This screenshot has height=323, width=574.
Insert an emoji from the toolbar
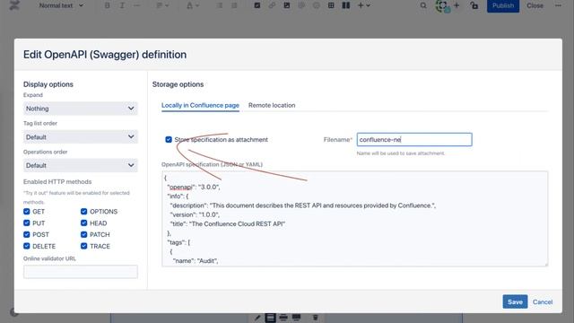point(316,5)
